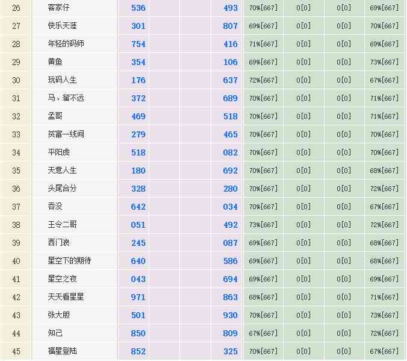This screenshot has height=361, width=407.
Task: Select the name 孟哥
Action: click(55, 116)
